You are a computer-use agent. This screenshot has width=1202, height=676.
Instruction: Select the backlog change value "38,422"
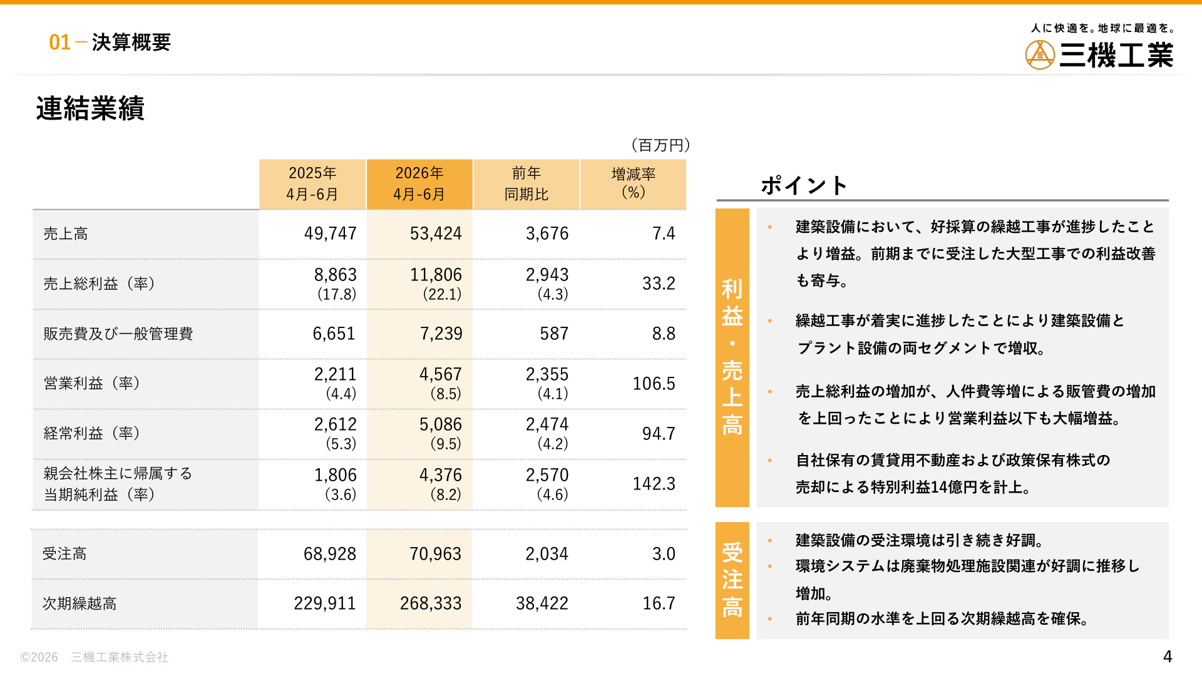542,603
